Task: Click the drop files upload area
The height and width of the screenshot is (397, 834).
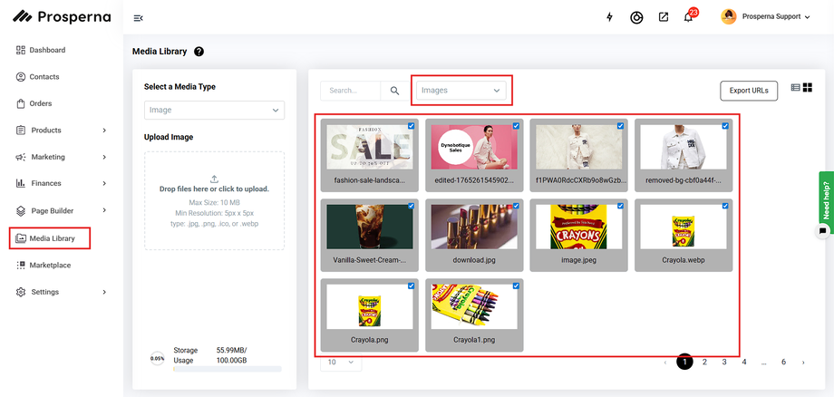Action: pos(214,200)
